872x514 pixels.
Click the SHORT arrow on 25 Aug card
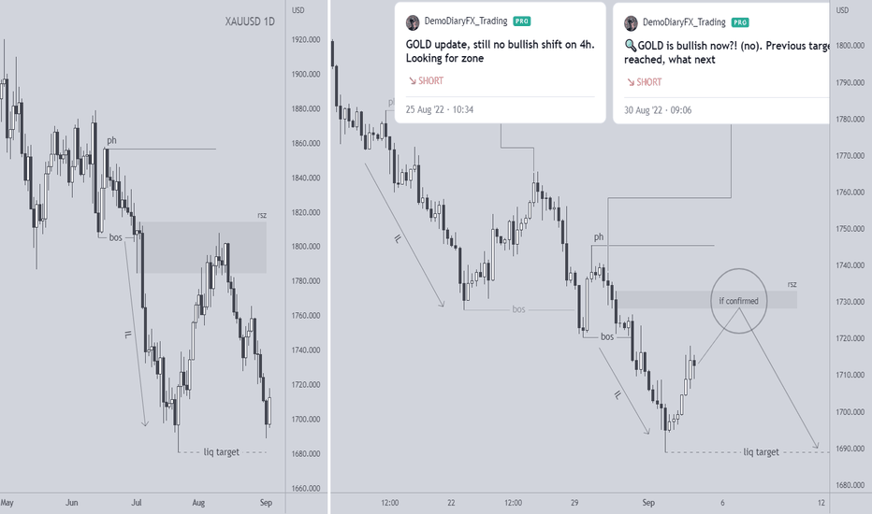[412, 81]
